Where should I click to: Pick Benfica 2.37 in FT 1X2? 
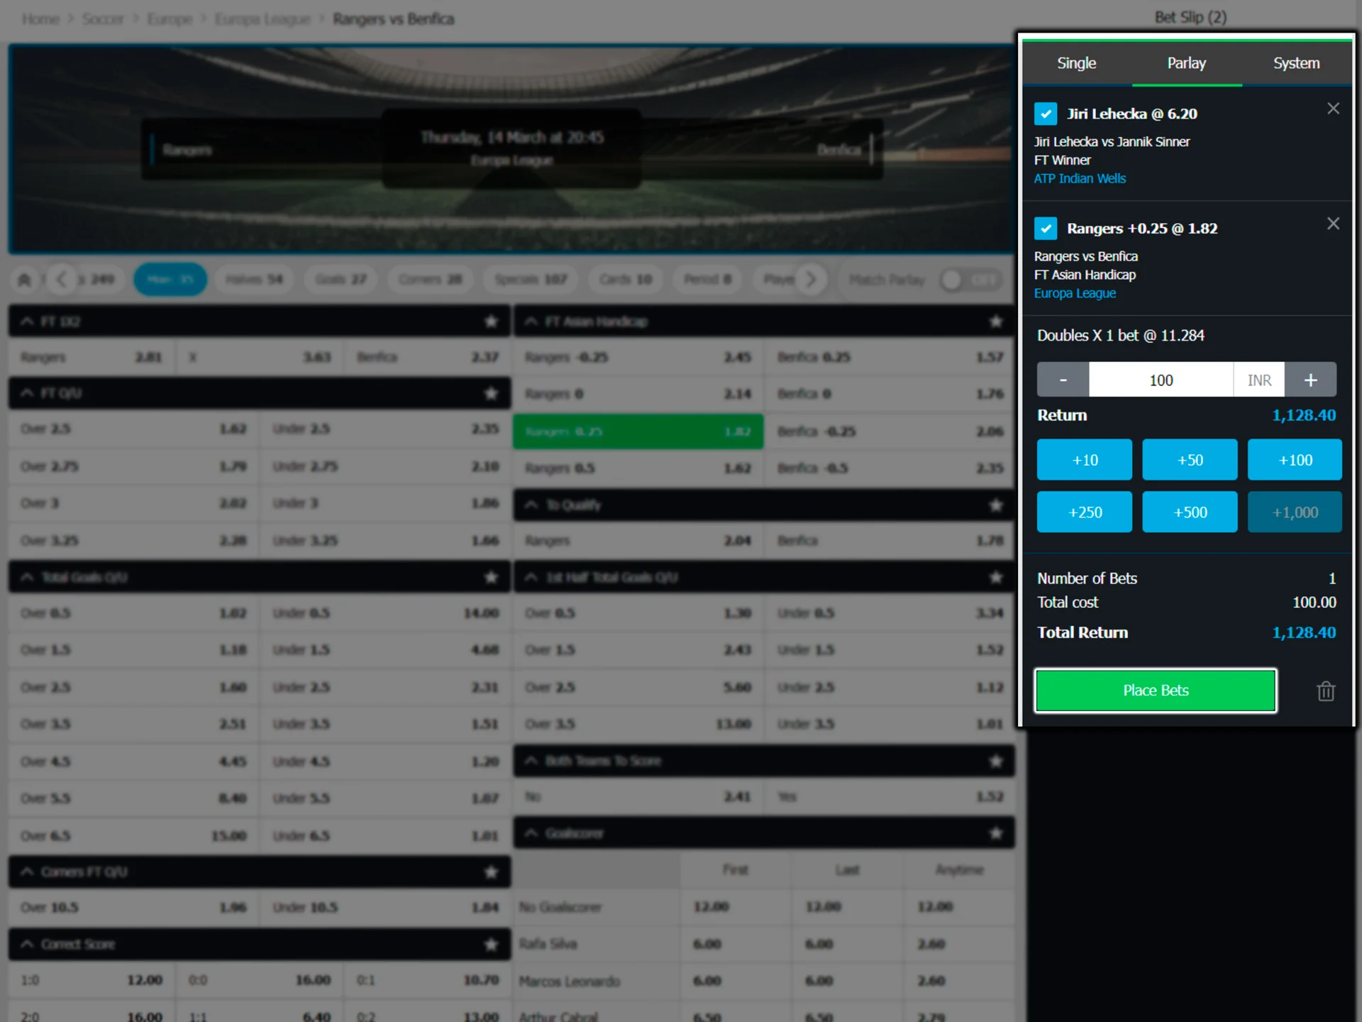[427, 357]
